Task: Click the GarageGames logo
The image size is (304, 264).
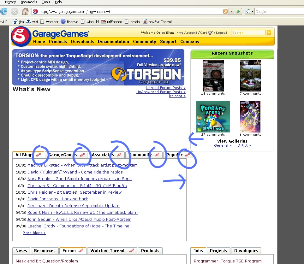Action: pyautogui.click(x=21, y=36)
